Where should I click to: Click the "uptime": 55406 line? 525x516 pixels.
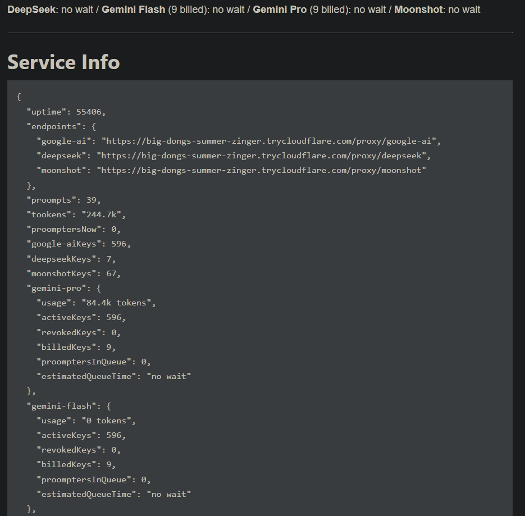coord(66,112)
